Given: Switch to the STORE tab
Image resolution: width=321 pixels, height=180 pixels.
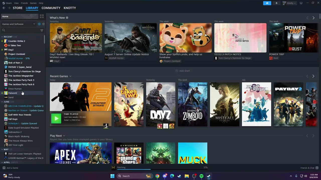Looking at the screenshot, I should [18, 8].
